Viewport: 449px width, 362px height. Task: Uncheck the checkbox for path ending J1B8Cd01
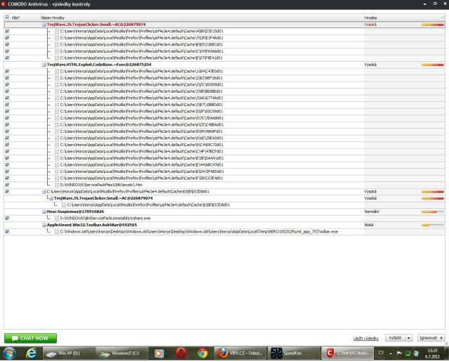coord(7,44)
